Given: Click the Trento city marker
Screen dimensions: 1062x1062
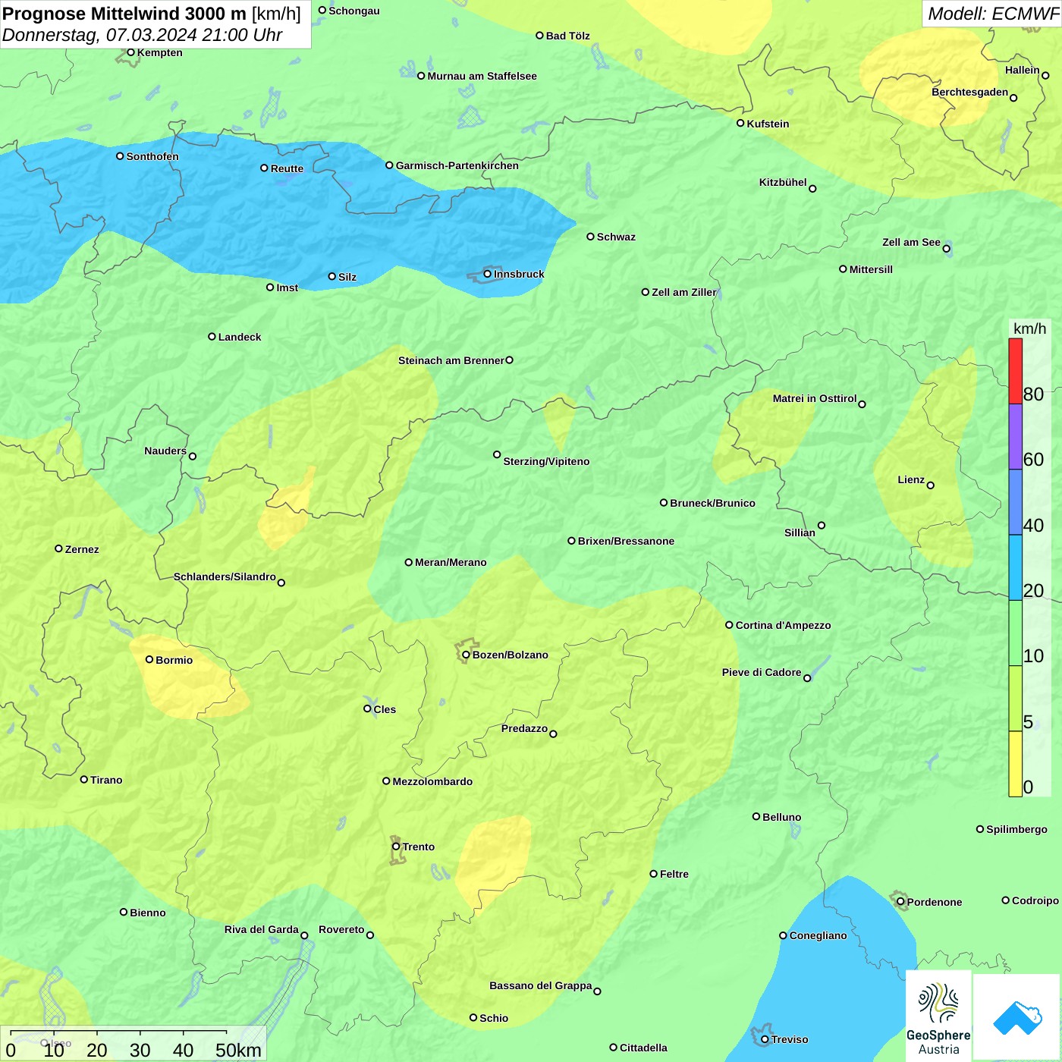Looking at the screenshot, I should point(396,847).
